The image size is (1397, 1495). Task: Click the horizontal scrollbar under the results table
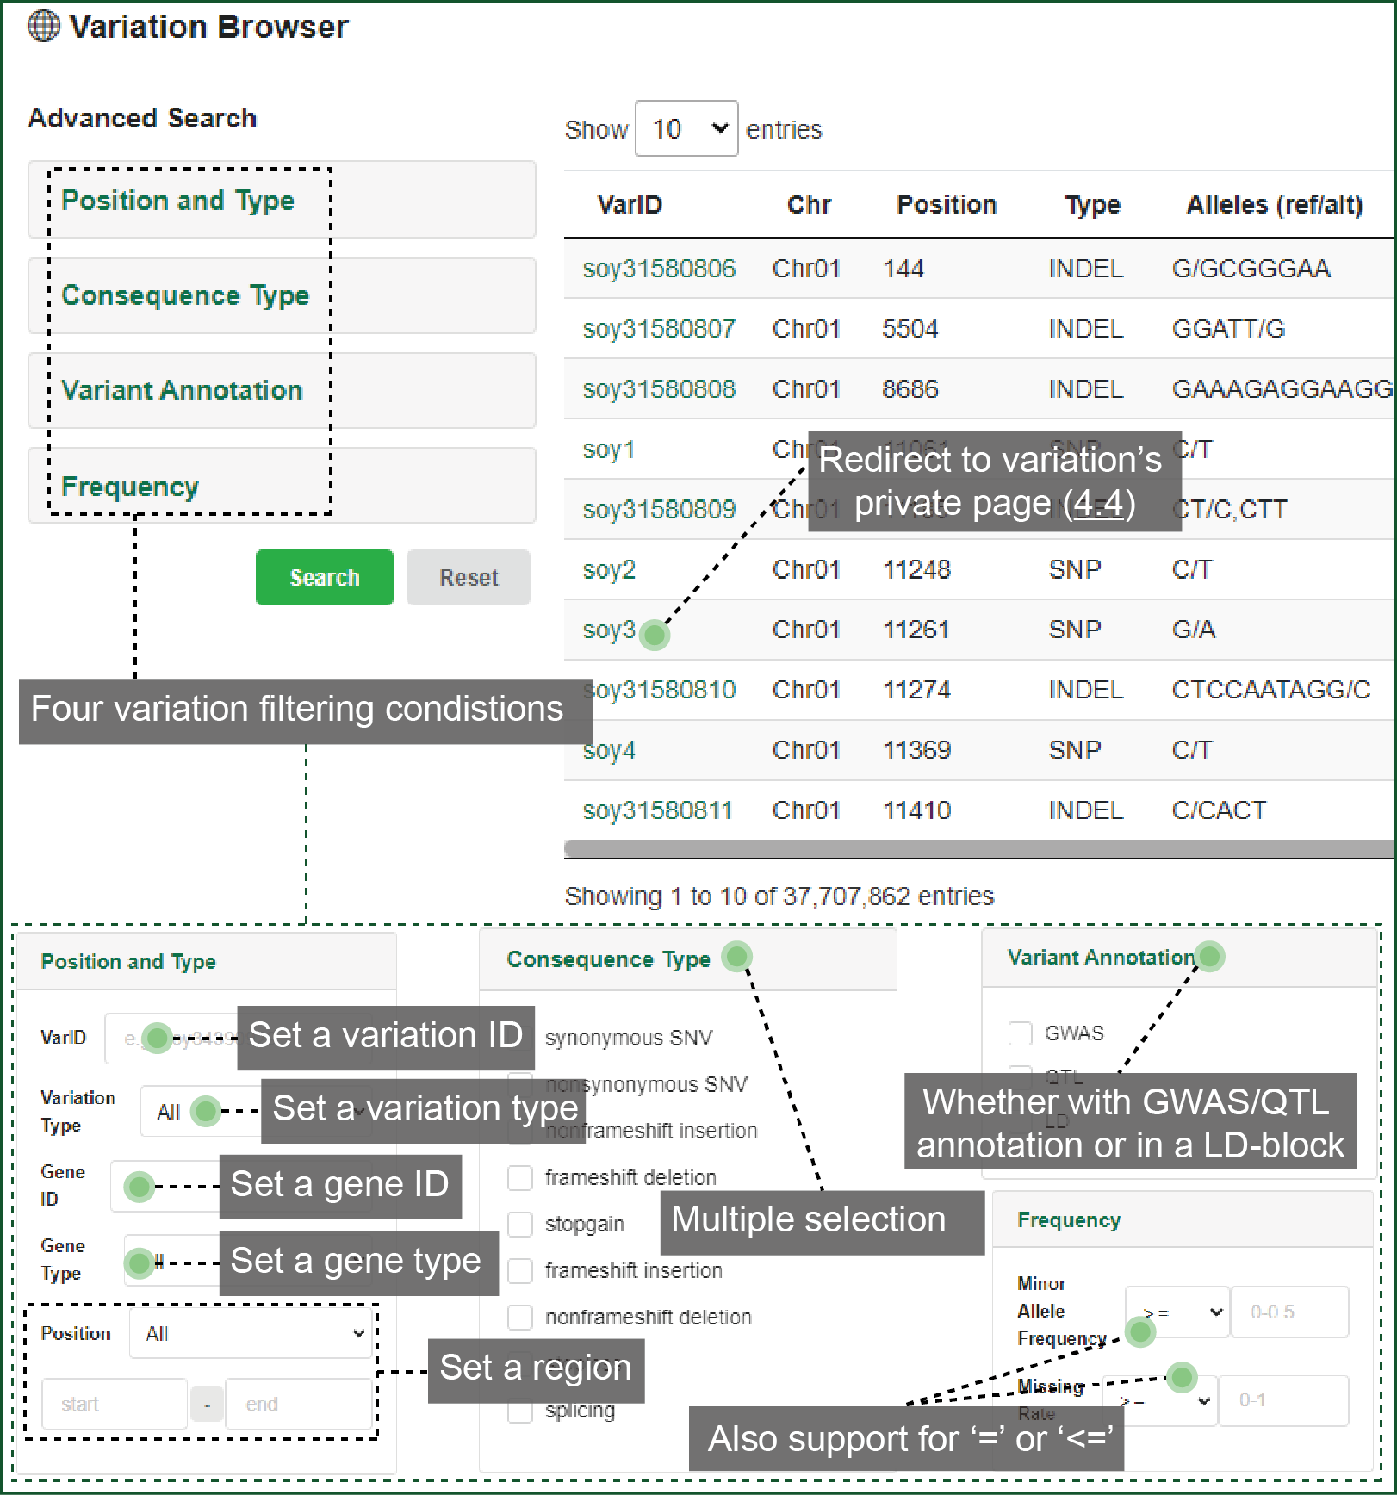(x=978, y=849)
